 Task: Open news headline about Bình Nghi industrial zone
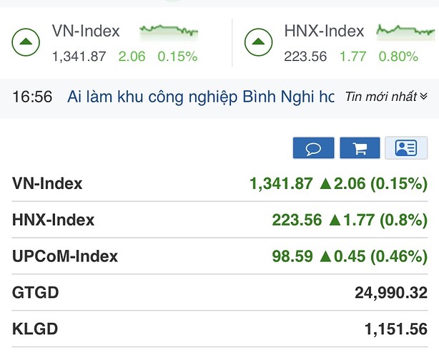click(x=200, y=97)
